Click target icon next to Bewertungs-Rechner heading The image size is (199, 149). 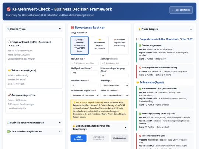click(72, 28)
